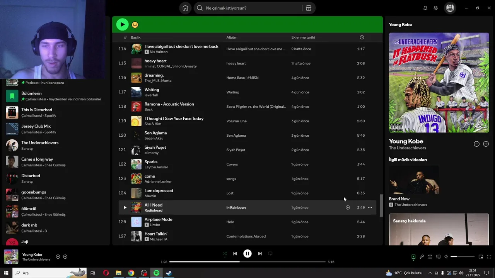The height and width of the screenshot is (278, 495).
Task: Open Came a long way playlist
Action: (55, 162)
